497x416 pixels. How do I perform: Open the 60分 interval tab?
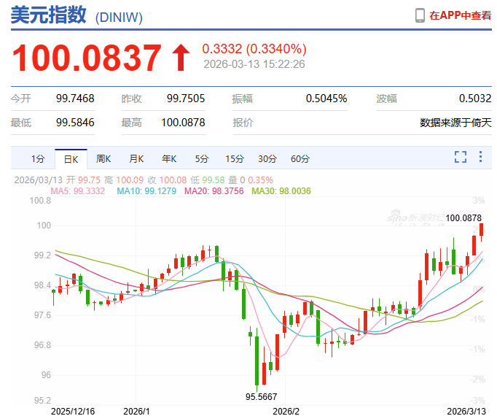tap(300, 158)
